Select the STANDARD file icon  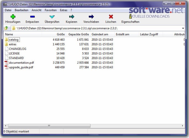[7, 58]
